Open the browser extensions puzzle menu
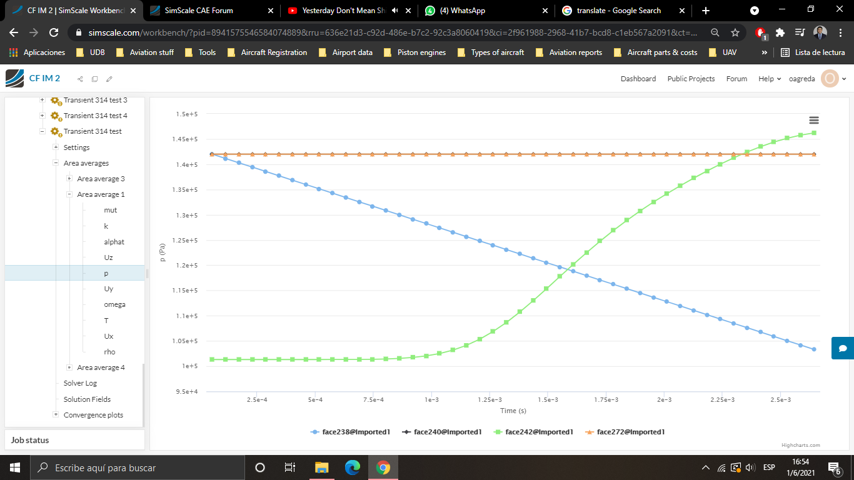The image size is (854, 480). [x=780, y=32]
